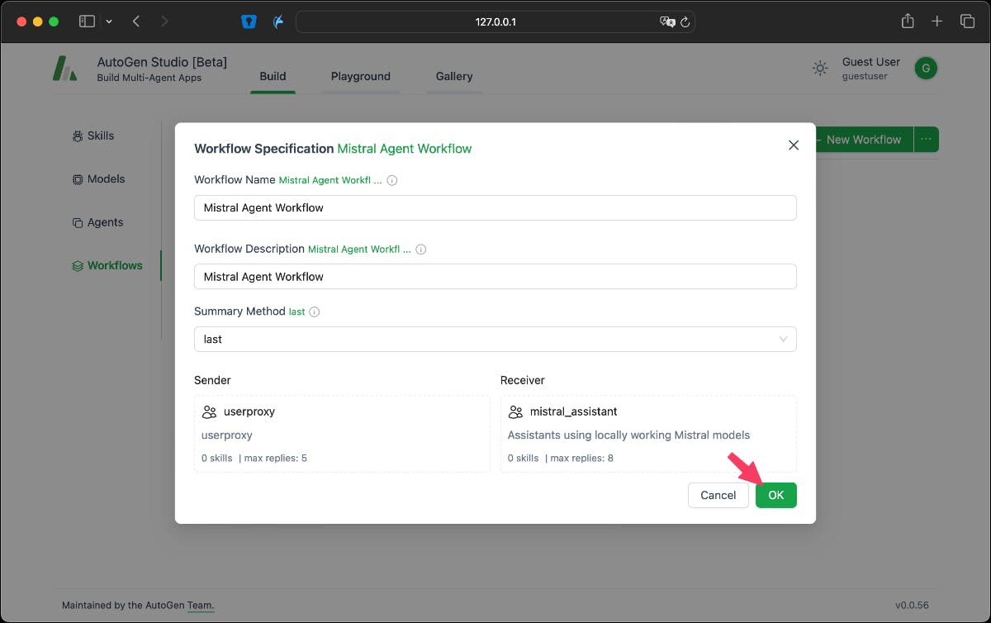Click the translate icon in address bar
This screenshot has height=623, width=991.
coord(667,21)
